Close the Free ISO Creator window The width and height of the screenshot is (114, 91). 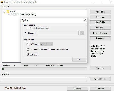pyautogui.click(x=111, y=2)
